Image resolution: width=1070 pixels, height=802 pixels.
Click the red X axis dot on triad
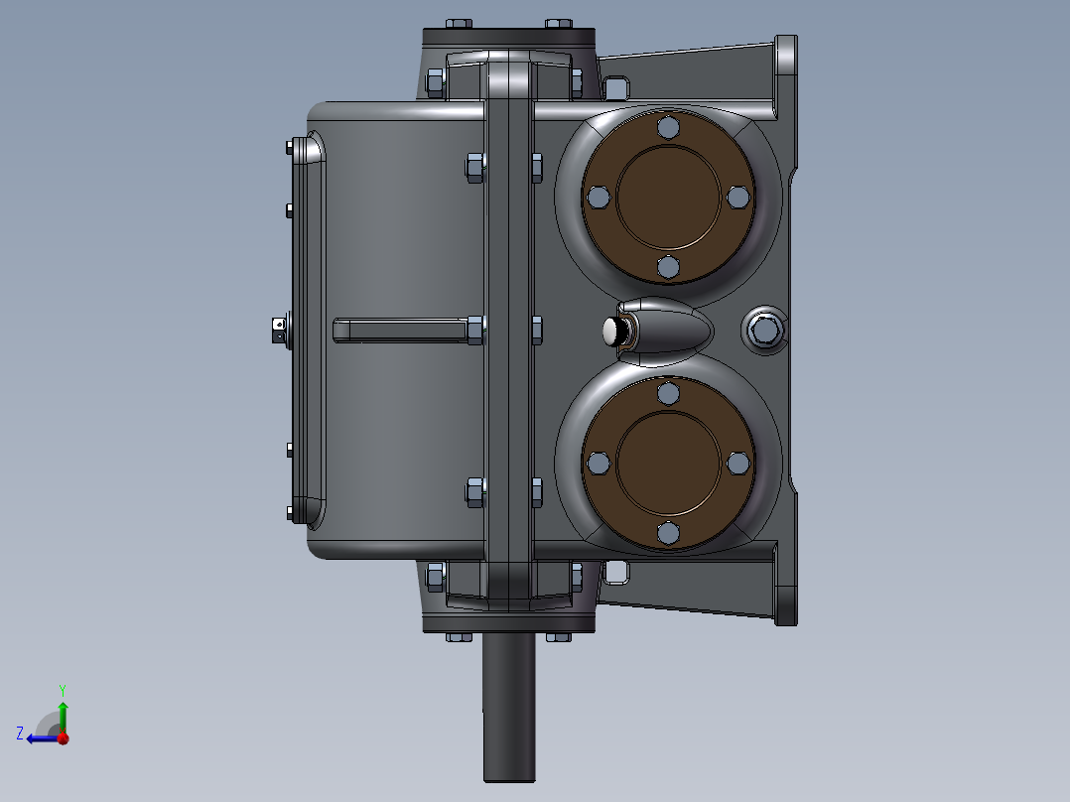pos(64,737)
